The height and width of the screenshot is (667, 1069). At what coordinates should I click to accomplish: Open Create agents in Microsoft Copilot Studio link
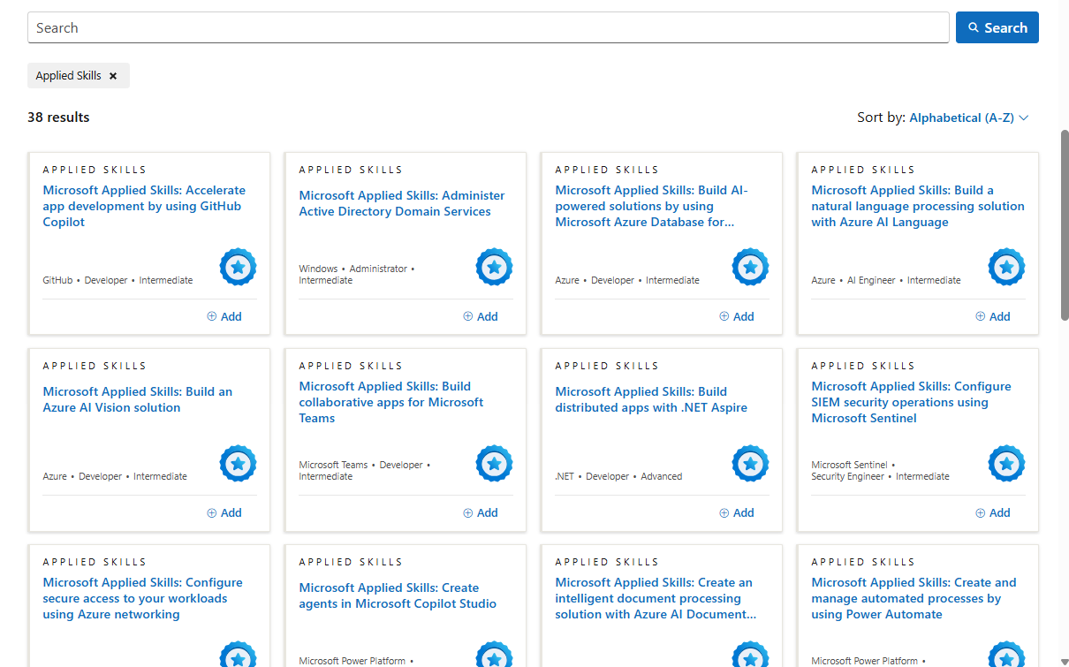[x=398, y=595]
